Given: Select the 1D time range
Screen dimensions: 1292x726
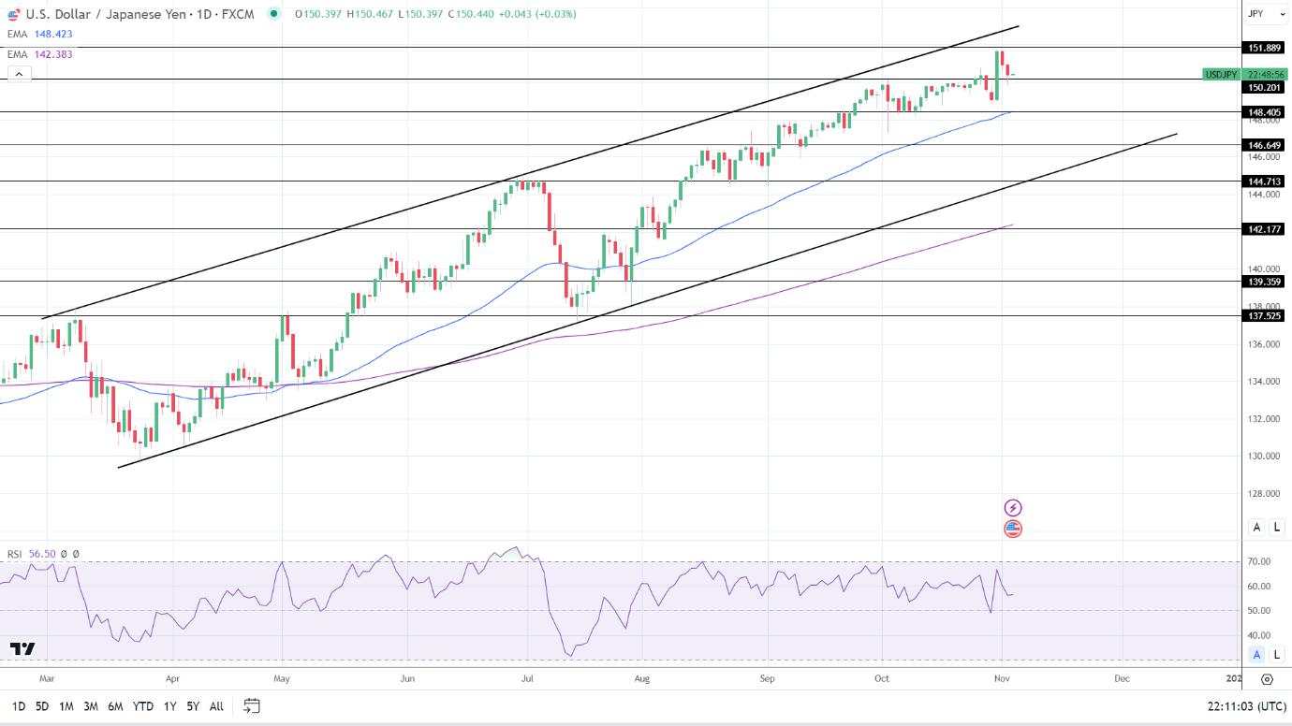Looking at the screenshot, I should click(x=19, y=706).
